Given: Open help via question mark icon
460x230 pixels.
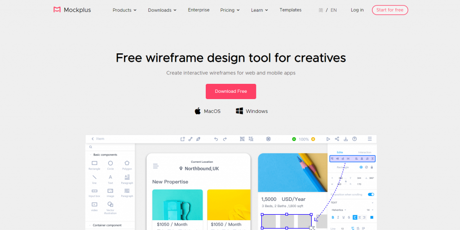Looking at the screenshot, I should pos(354,139).
